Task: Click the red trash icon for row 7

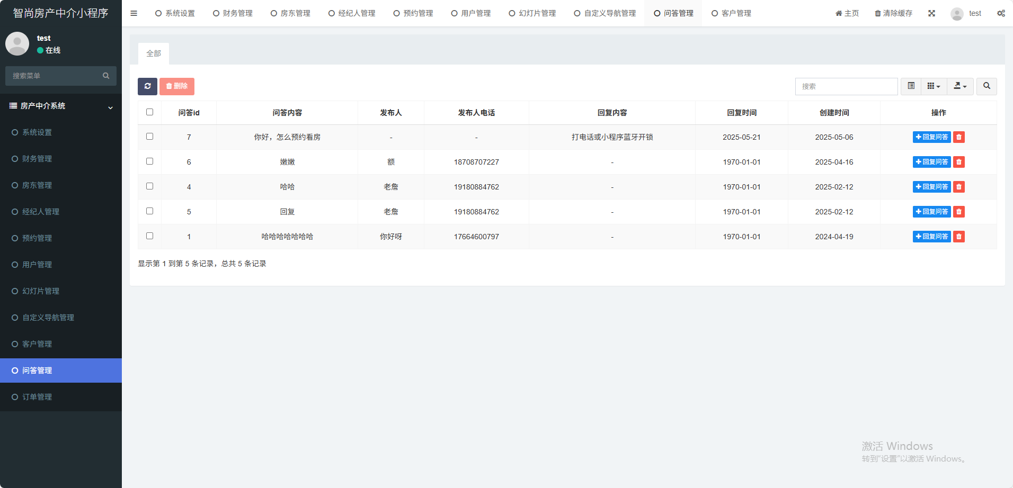Action: coord(958,137)
